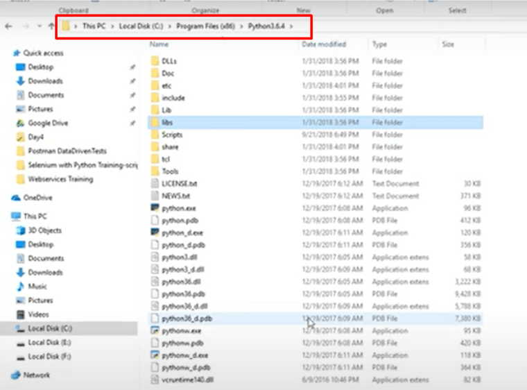
Task: Click the Up one level arrow
Action: [x=51, y=26]
